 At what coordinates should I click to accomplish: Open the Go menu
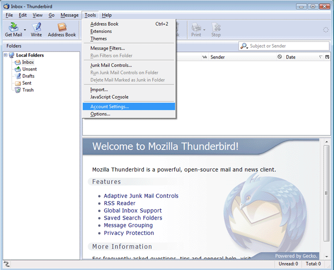[52, 15]
